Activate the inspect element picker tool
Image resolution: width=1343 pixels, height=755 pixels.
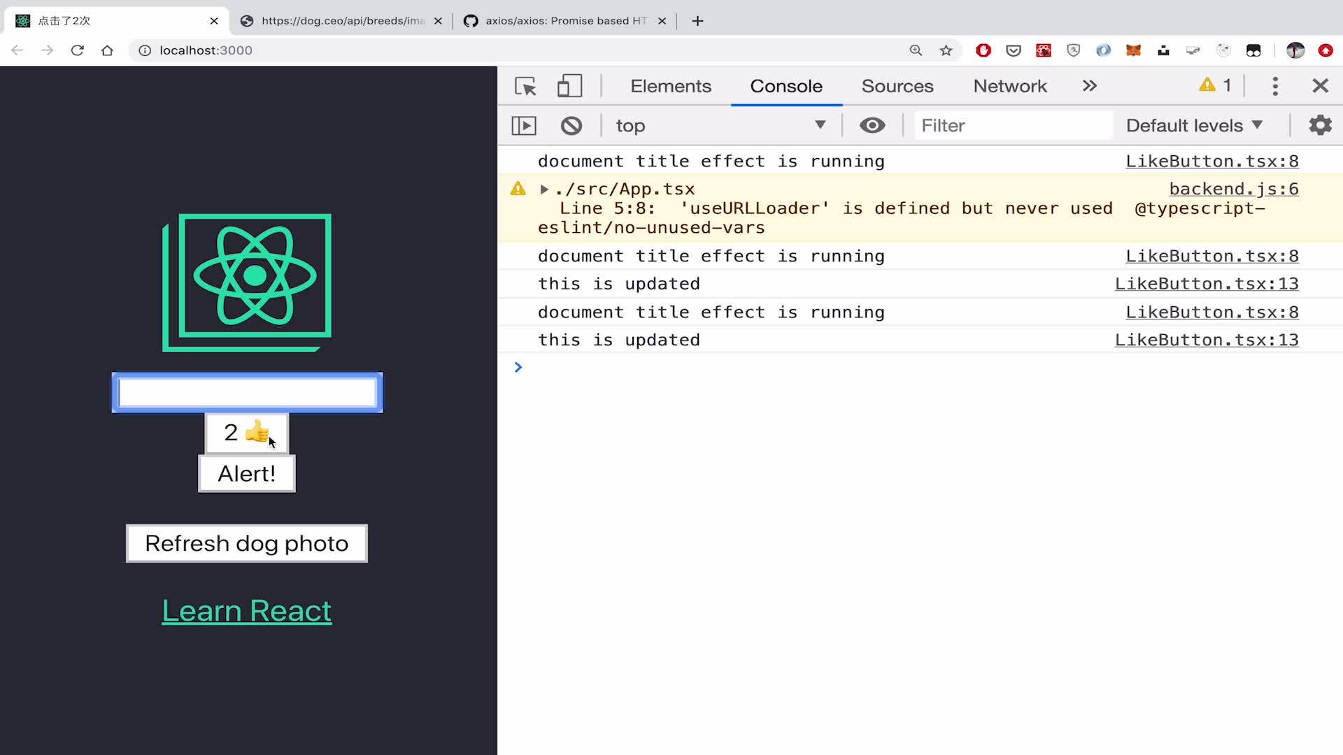pos(525,86)
